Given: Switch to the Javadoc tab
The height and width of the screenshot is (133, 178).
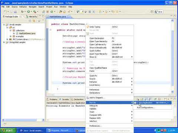Looking at the screenshot, I should [x=64, y=99].
